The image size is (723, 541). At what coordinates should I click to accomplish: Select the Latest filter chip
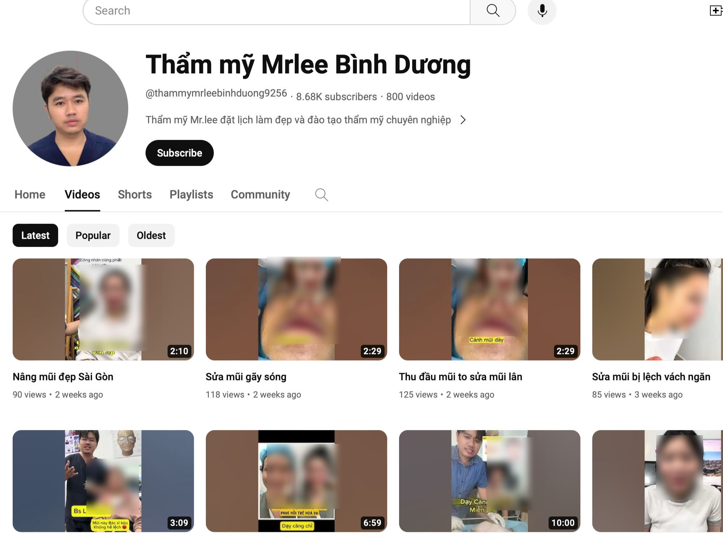point(35,235)
